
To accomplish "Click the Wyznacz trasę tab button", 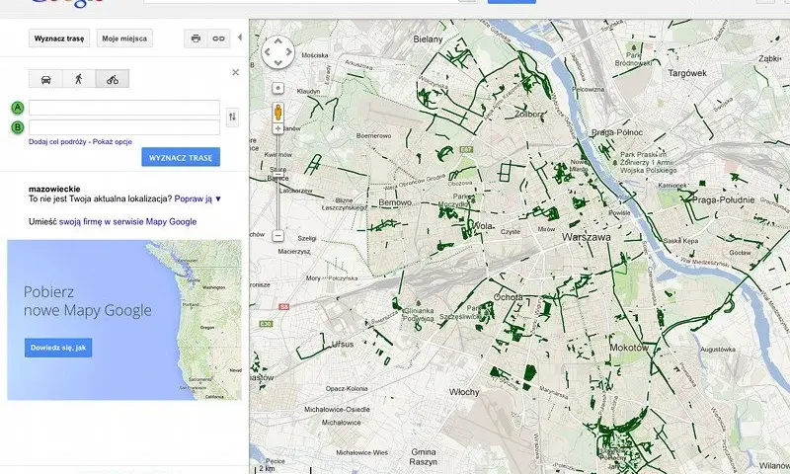I will [59, 39].
